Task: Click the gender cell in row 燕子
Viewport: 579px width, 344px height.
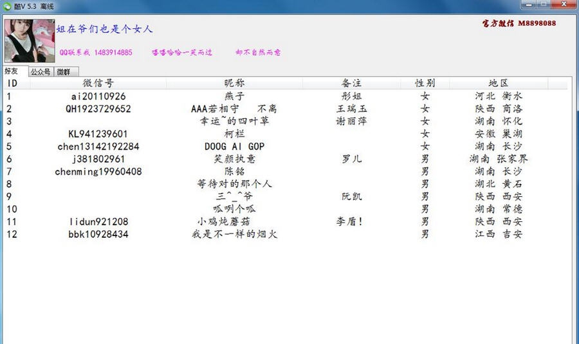Action: [x=425, y=96]
